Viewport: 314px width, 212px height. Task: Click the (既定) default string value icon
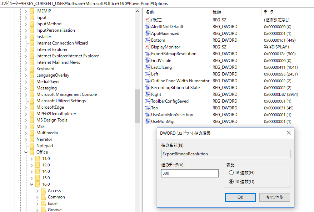(x=148, y=20)
